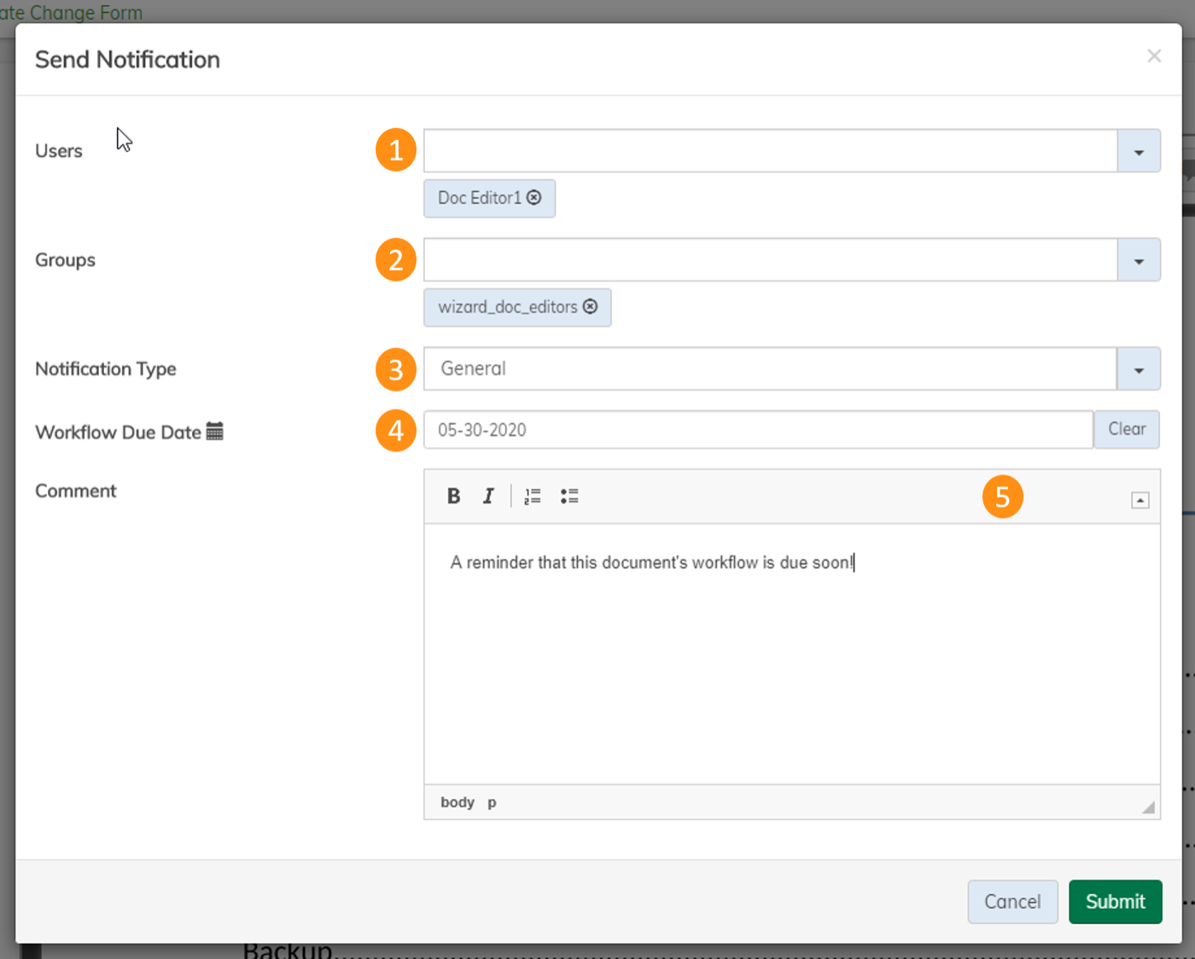This screenshot has width=1195, height=959.
Task: Select the body element path item
Action: coord(458,803)
